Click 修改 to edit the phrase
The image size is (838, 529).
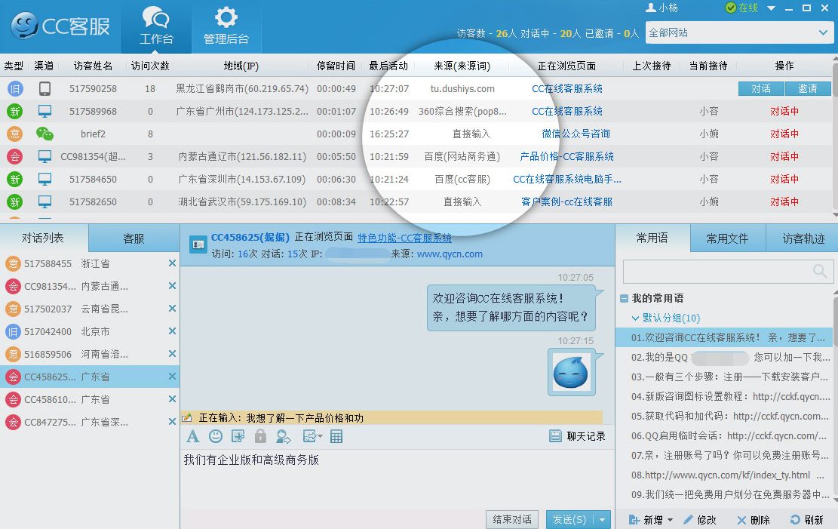coord(700,519)
